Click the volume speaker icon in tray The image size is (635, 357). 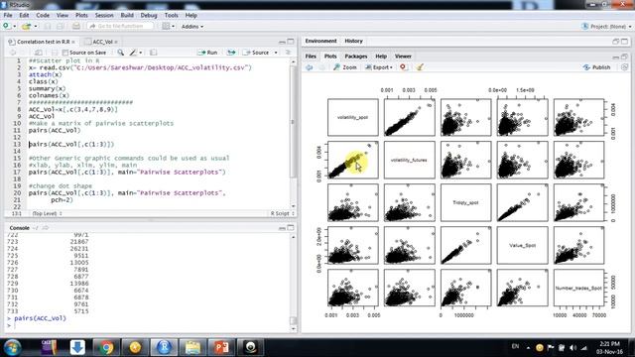click(572, 347)
